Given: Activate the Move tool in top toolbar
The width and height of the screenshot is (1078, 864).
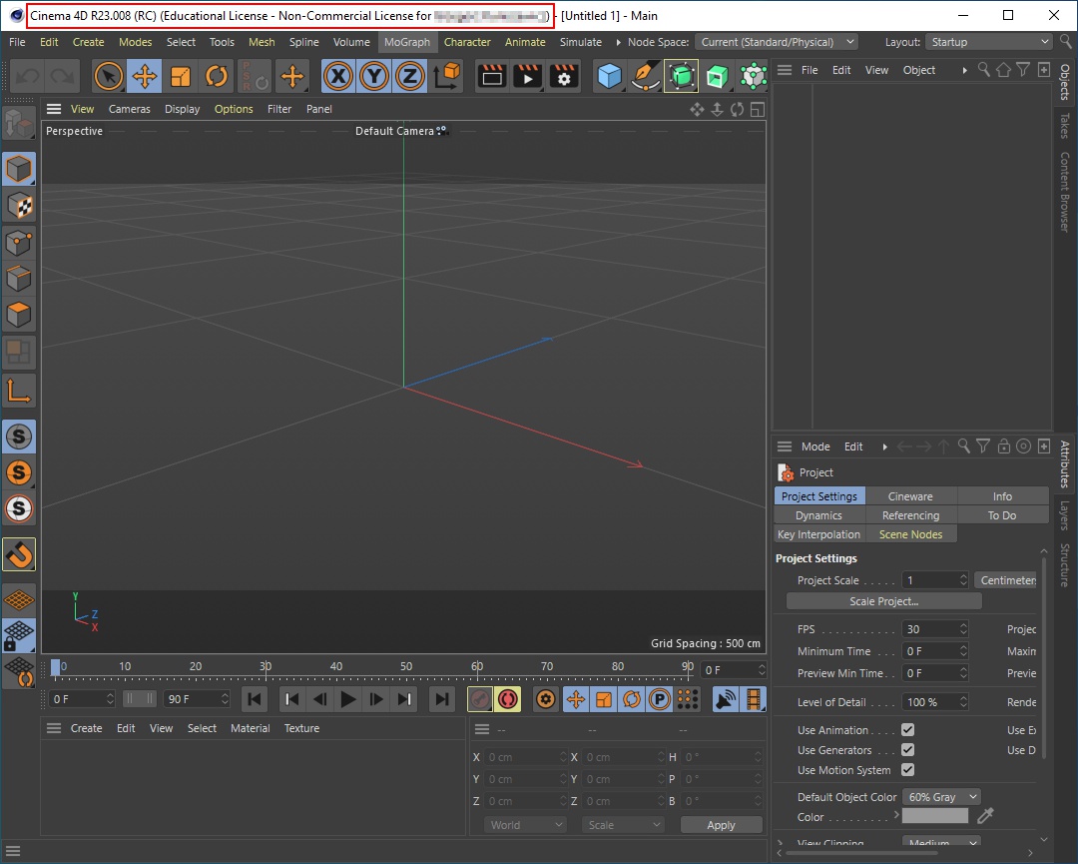Looking at the screenshot, I should point(145,76).
